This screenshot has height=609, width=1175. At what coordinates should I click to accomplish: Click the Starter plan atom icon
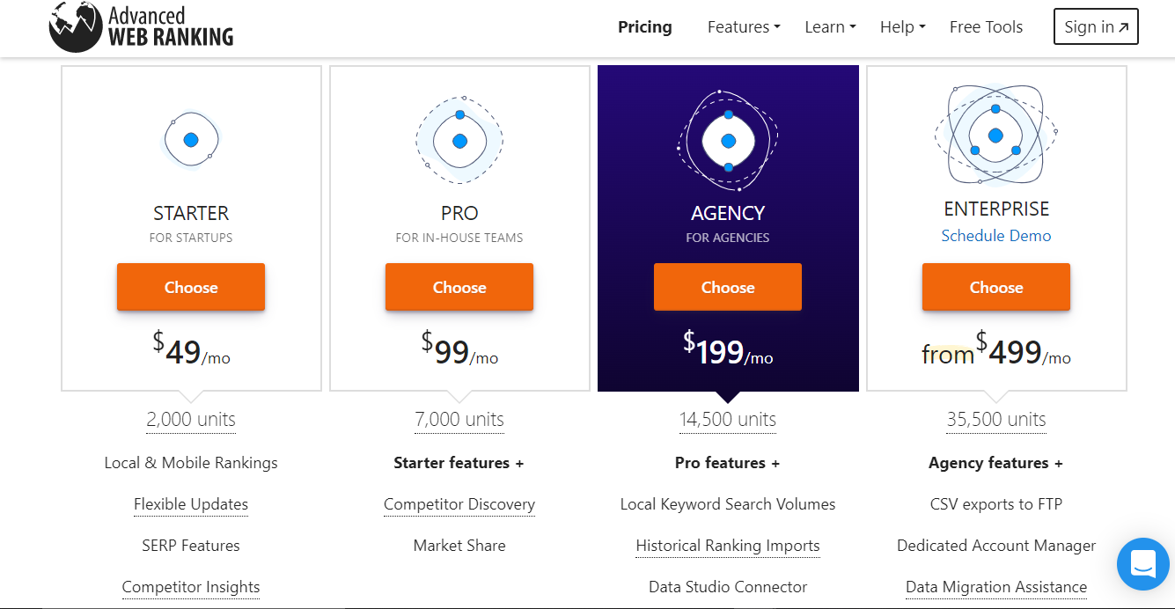pos(191,140)
